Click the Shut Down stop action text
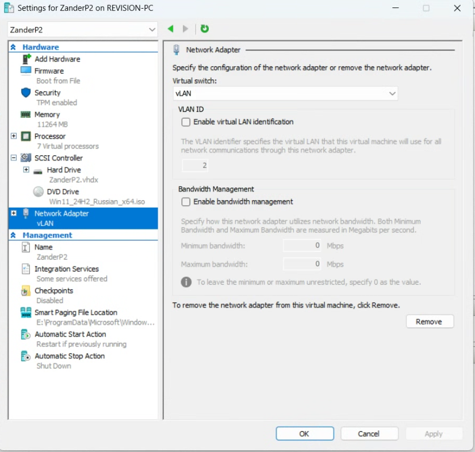The width and height of the screenshot is (475, 452). pos(54,366)
